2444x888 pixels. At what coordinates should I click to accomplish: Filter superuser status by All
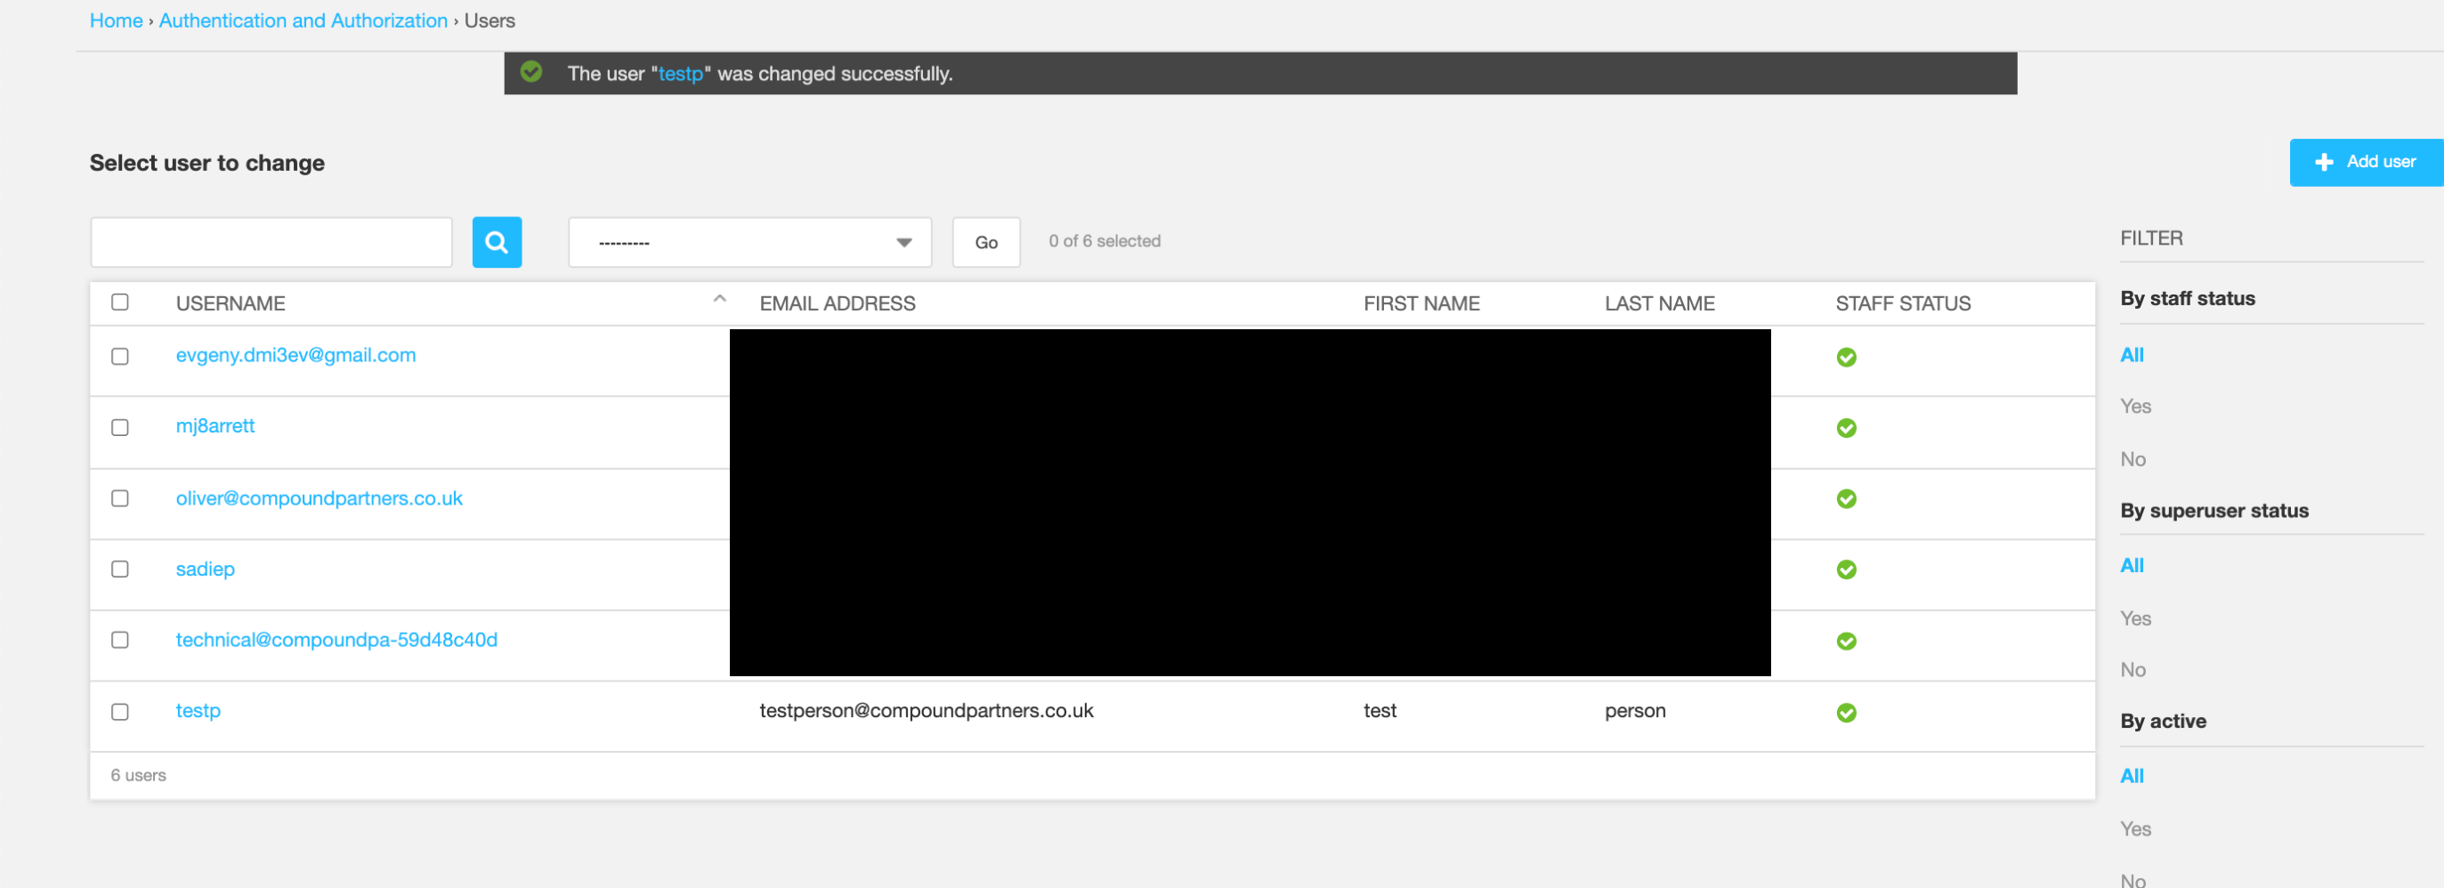(2132, 565)
